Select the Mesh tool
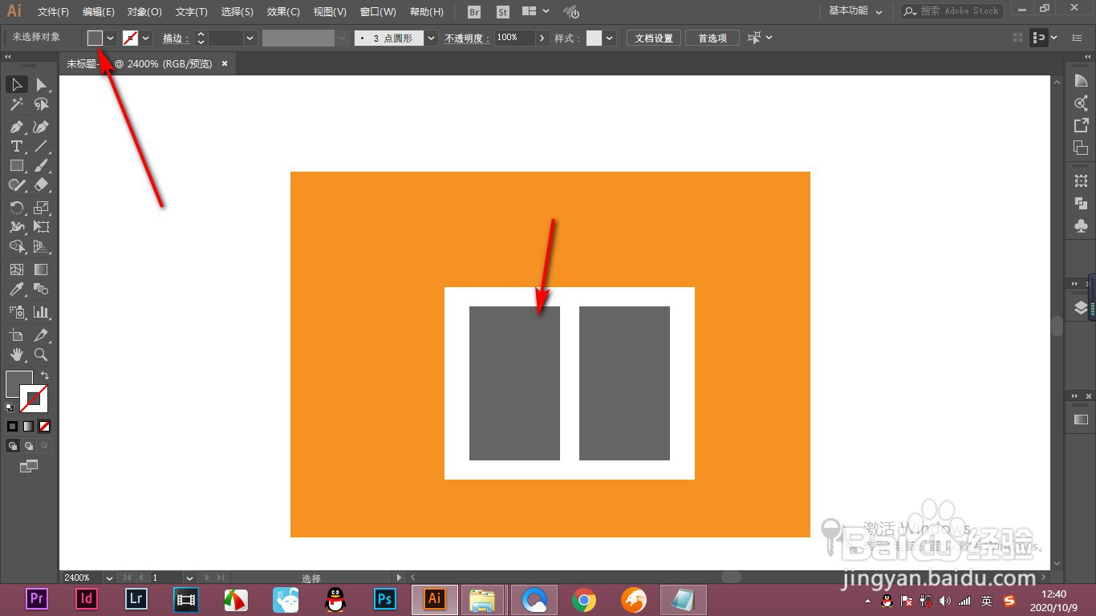The width and height of the screenshot is (1096, 616). click(16, 269)
